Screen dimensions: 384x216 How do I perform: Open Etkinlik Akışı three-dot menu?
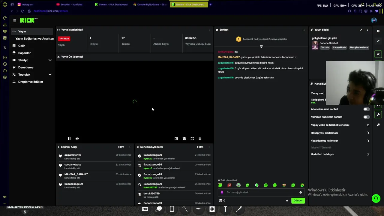pos(130,147)
